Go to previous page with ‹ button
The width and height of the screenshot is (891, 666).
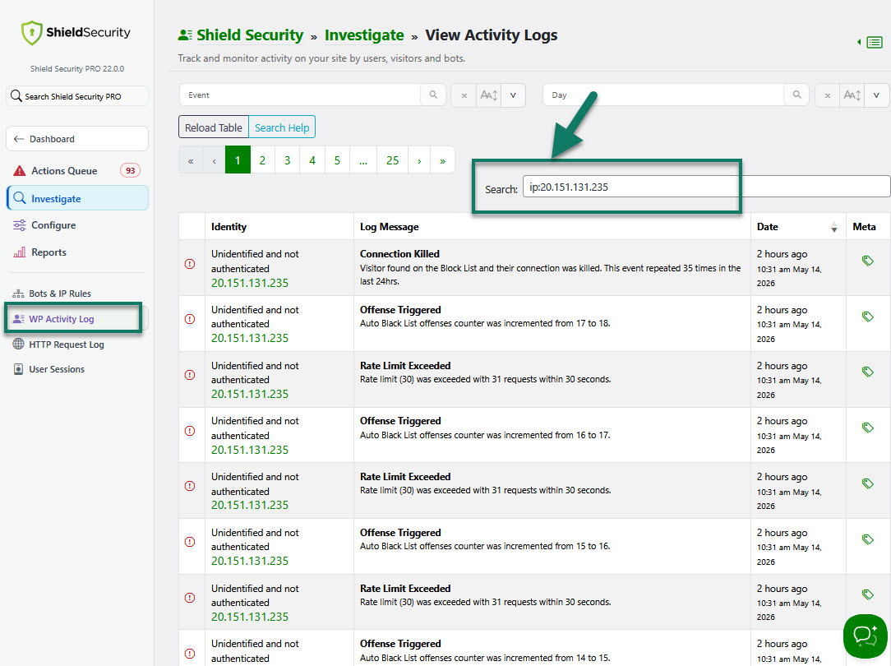click(x=215, y=161)
